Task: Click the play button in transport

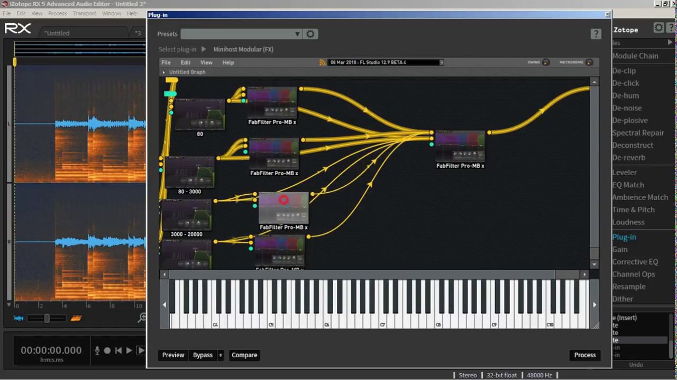Action: pyautogui.click(x=129, y=350)
